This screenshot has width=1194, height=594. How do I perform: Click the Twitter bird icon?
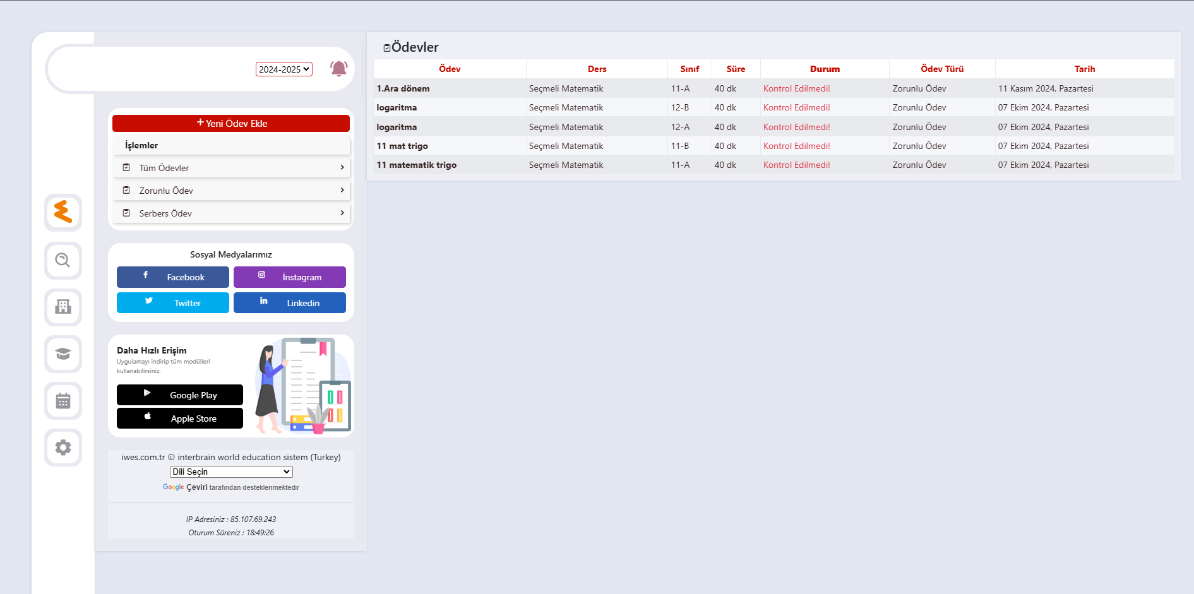point(149,300)
